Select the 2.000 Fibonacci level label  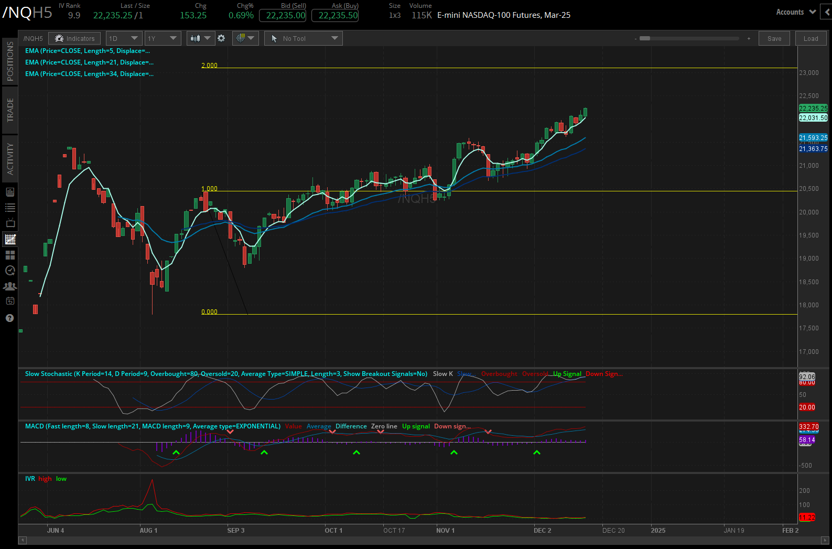click(x=209, y=66)
